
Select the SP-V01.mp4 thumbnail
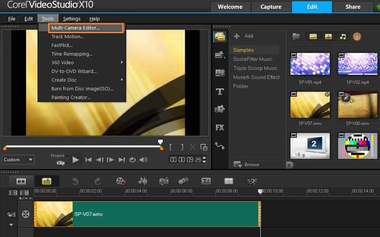(310, 64)
